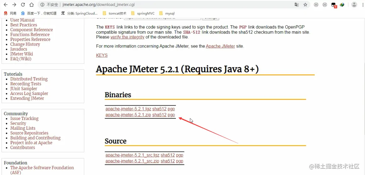Open the Access Log Sampler tutorial
The height and width of the screenshot is (175, 365).
point(29,93)
